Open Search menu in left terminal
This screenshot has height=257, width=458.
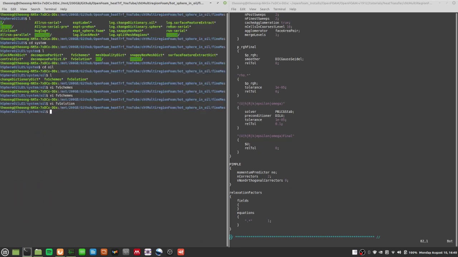(x=35, y=9)
